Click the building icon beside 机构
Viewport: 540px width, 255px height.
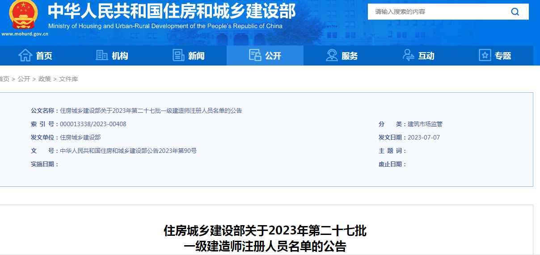tap(102, 55)
